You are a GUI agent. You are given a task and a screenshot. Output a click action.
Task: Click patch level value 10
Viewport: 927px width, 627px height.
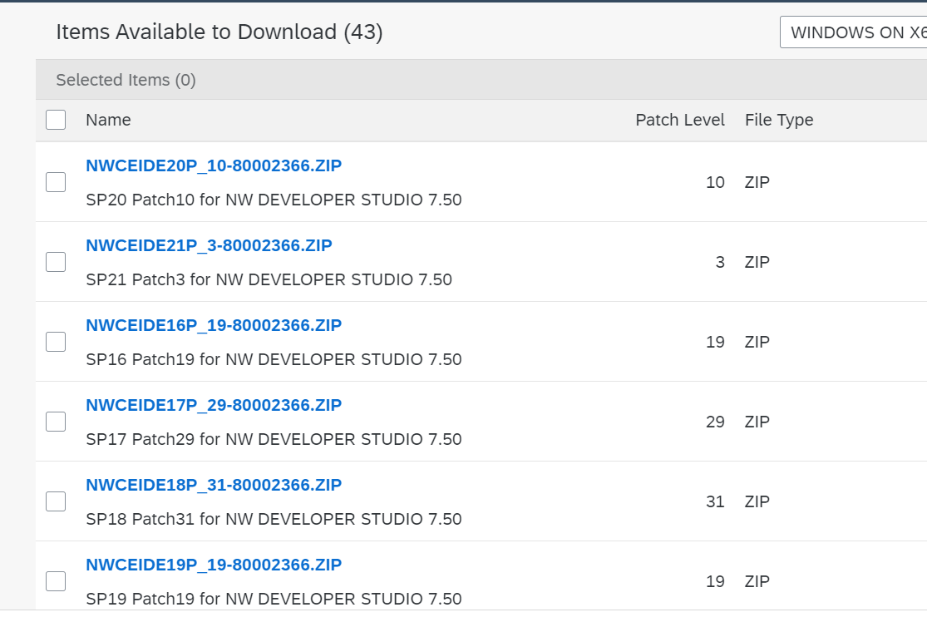click(x=715, y=182)
